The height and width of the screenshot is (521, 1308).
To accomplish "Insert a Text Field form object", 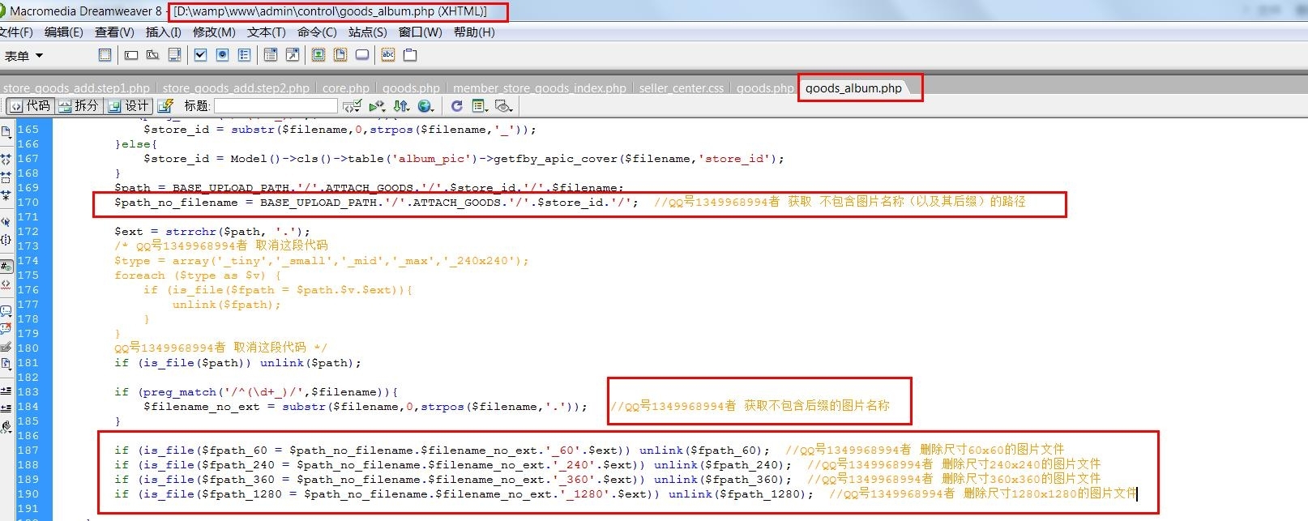I will (x=131, y=55).
